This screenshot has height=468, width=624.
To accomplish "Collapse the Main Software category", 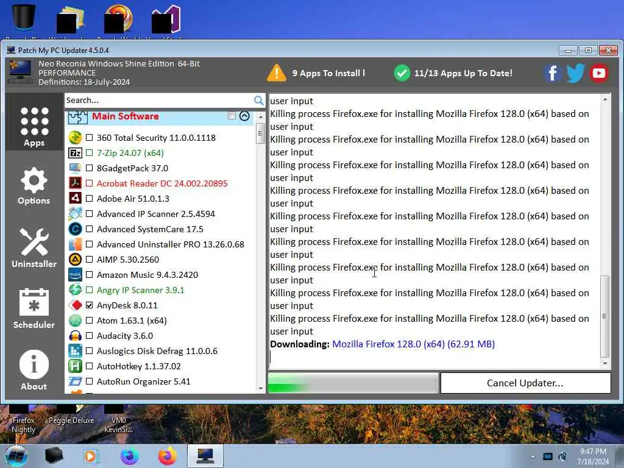I will [x=244, y=116].
